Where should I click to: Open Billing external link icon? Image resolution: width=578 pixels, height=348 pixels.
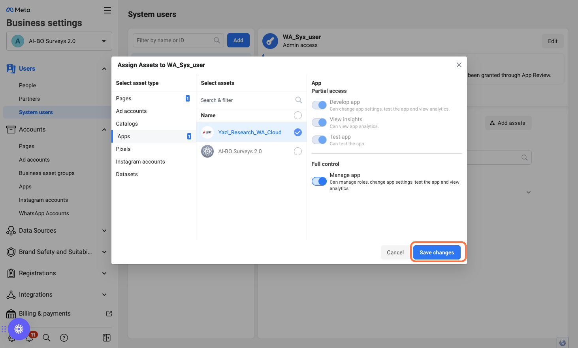coord(109,314)
